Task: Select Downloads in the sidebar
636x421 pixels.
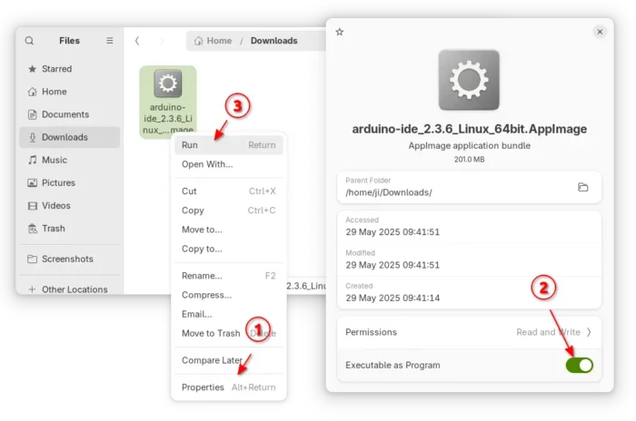Action: (70, 137)
